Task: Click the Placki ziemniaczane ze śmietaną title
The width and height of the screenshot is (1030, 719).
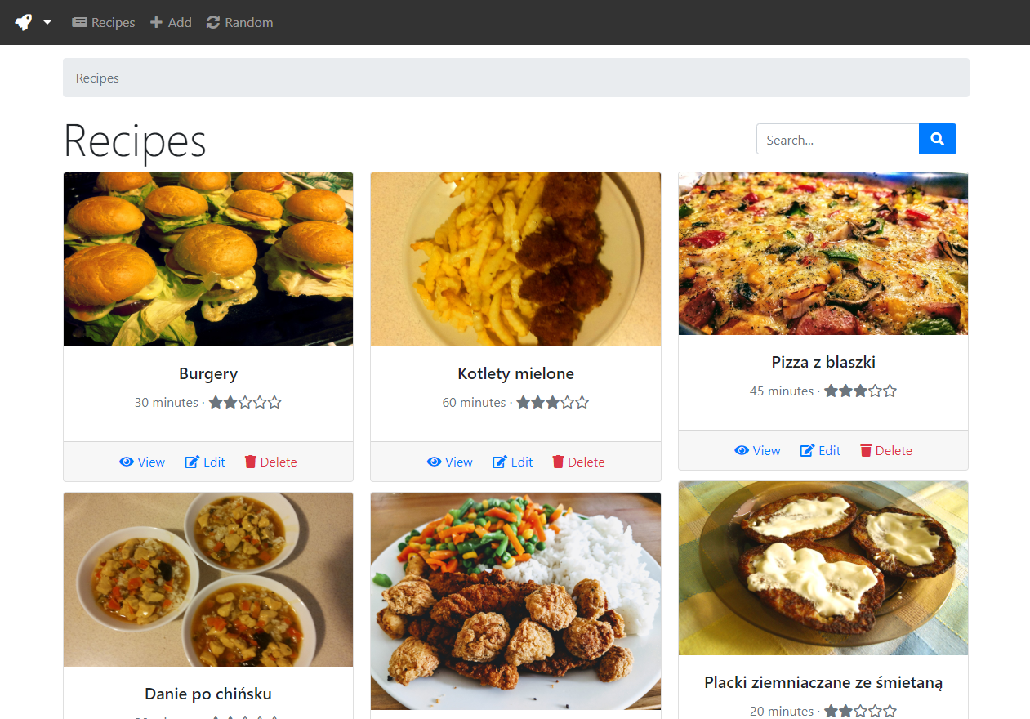Action: coord(823,682)
